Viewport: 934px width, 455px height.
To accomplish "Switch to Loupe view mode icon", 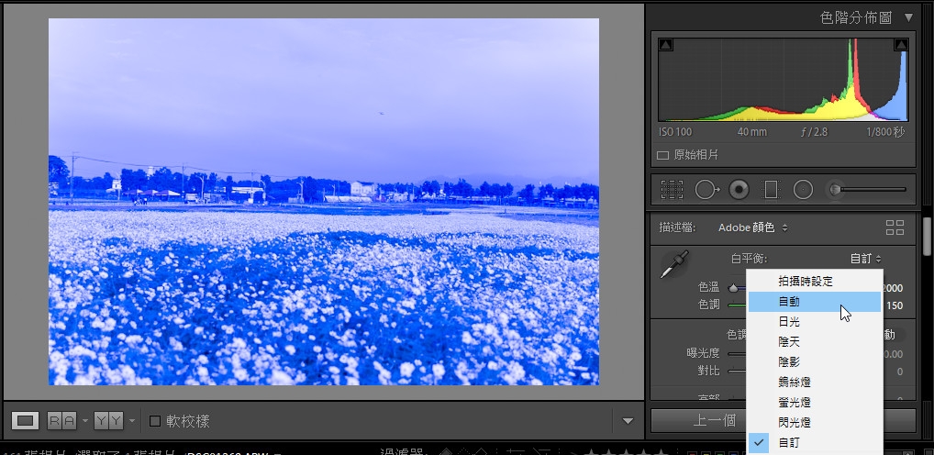I will (25, 420).
